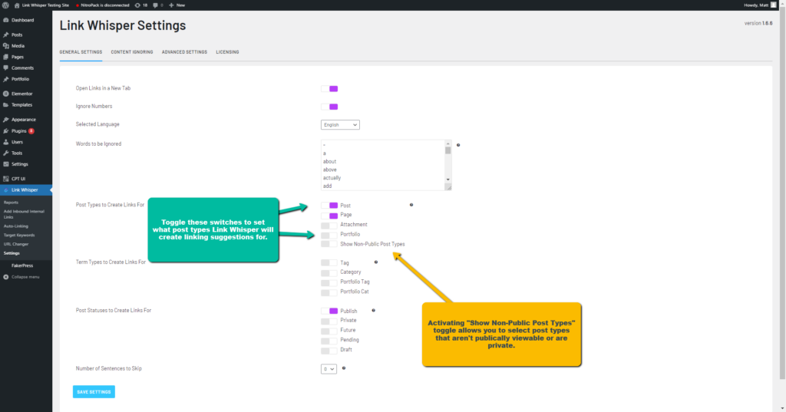Click the Templates folder icon in sidebar
The width and height of the screenshot is (786, 412).
(x=6, y=105)
